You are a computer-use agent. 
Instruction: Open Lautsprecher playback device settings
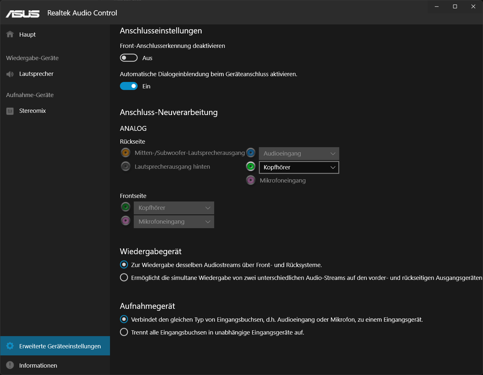(x=36, y=74)
